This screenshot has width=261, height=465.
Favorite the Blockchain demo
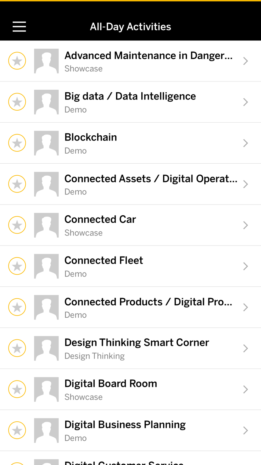pos(17,143)
